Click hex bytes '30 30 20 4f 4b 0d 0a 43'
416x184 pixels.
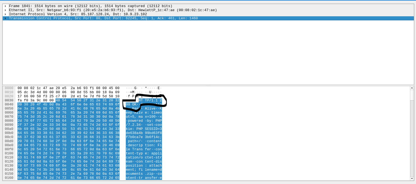[42, 104]
